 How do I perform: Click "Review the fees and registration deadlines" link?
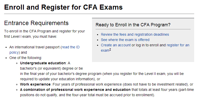pyautogui.click(x=135, y=34)
